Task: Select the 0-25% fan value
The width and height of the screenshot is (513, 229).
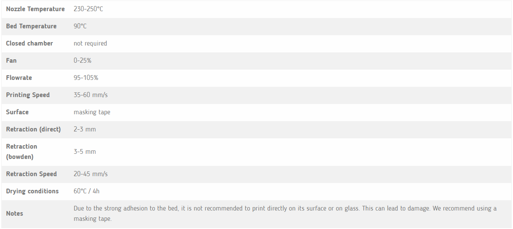Action: pos(82,61)
